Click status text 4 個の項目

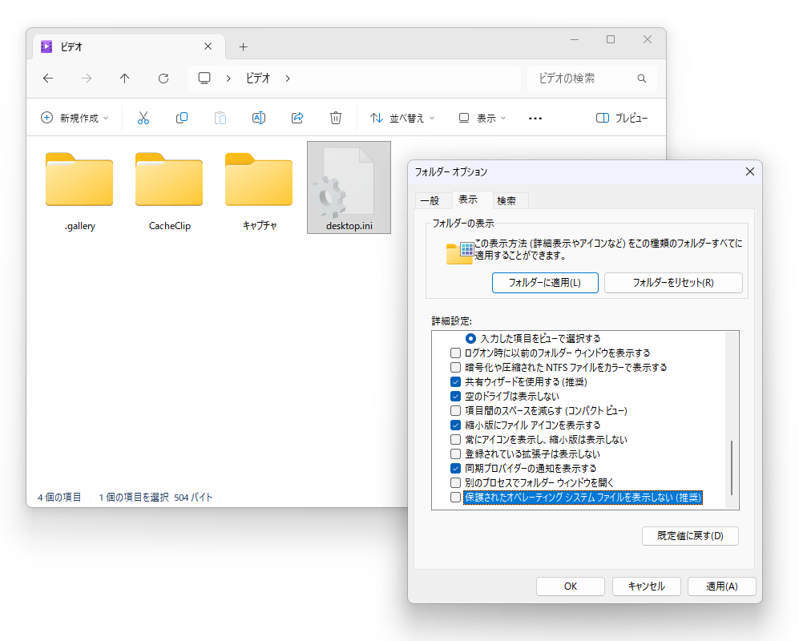click(x=59, y=498)
